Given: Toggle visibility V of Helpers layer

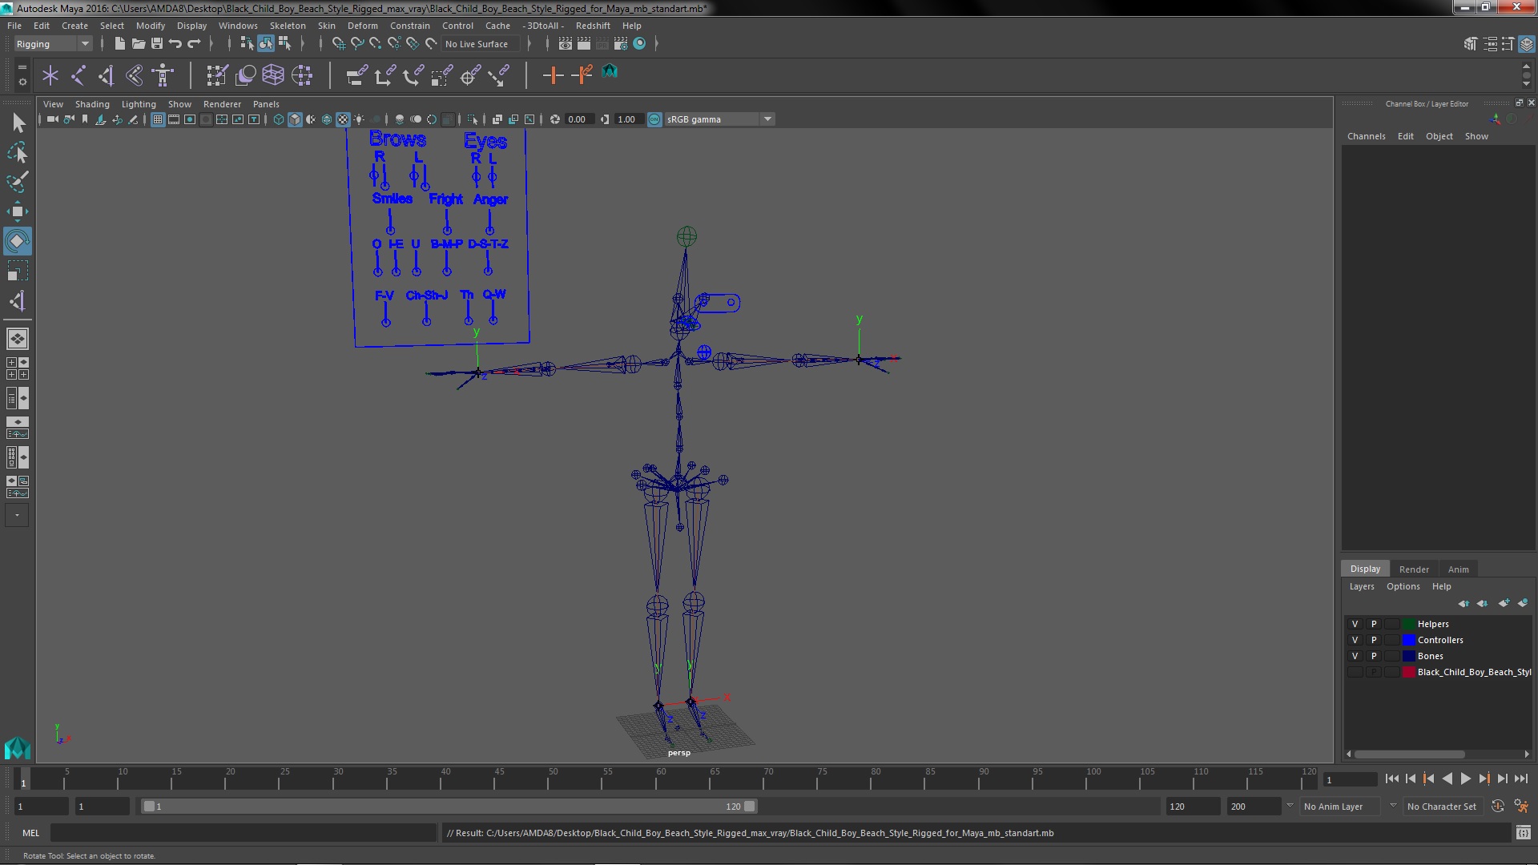Looking at the screenshot, I should [1355, 624].
